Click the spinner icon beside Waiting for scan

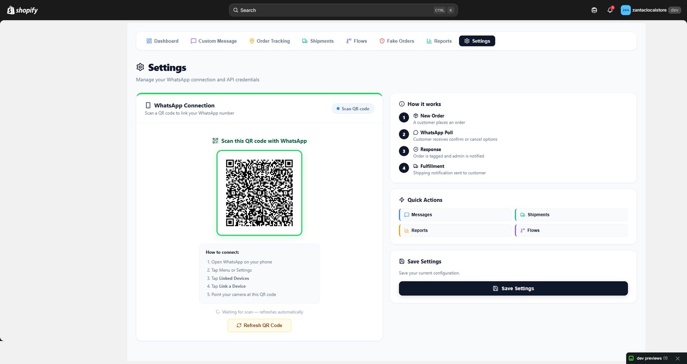pos(218,312)
